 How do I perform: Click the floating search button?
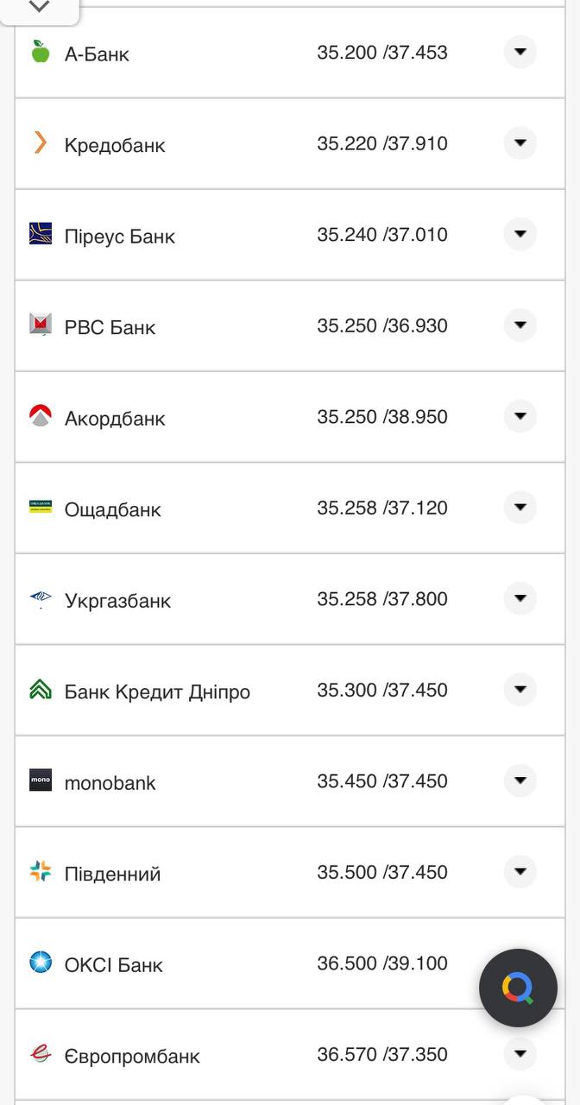click(518, 987)
